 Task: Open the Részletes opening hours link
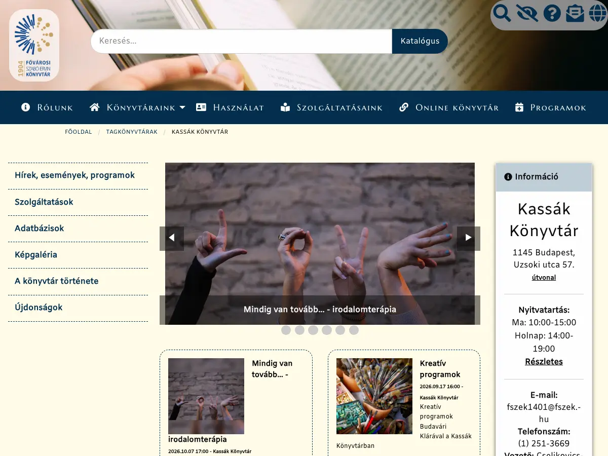pyautogui.click(x=544, y=362)
